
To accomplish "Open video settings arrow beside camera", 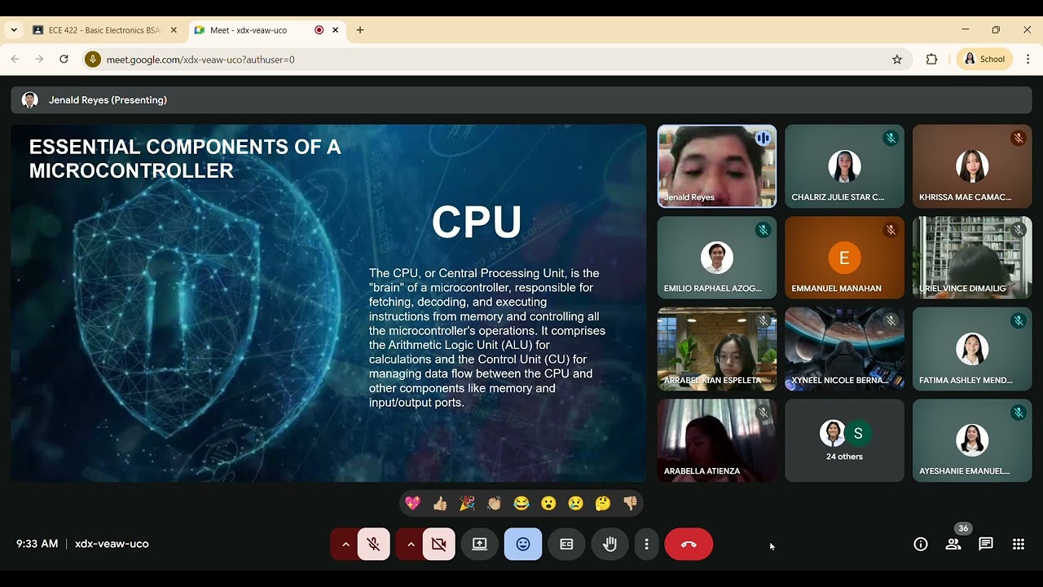I will click(x=411, y=544).
